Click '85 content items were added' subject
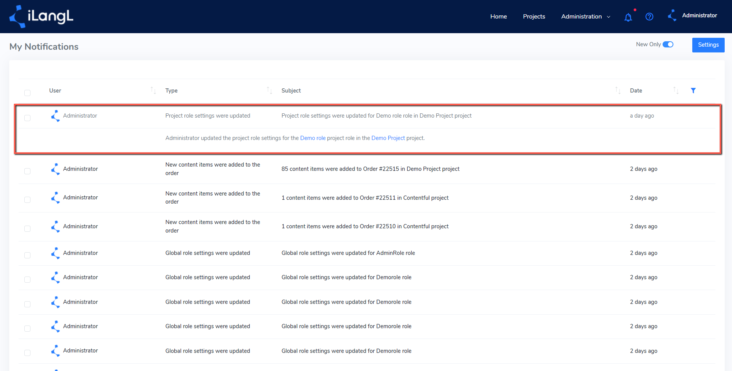732x371 pixels. click(370, 169)
